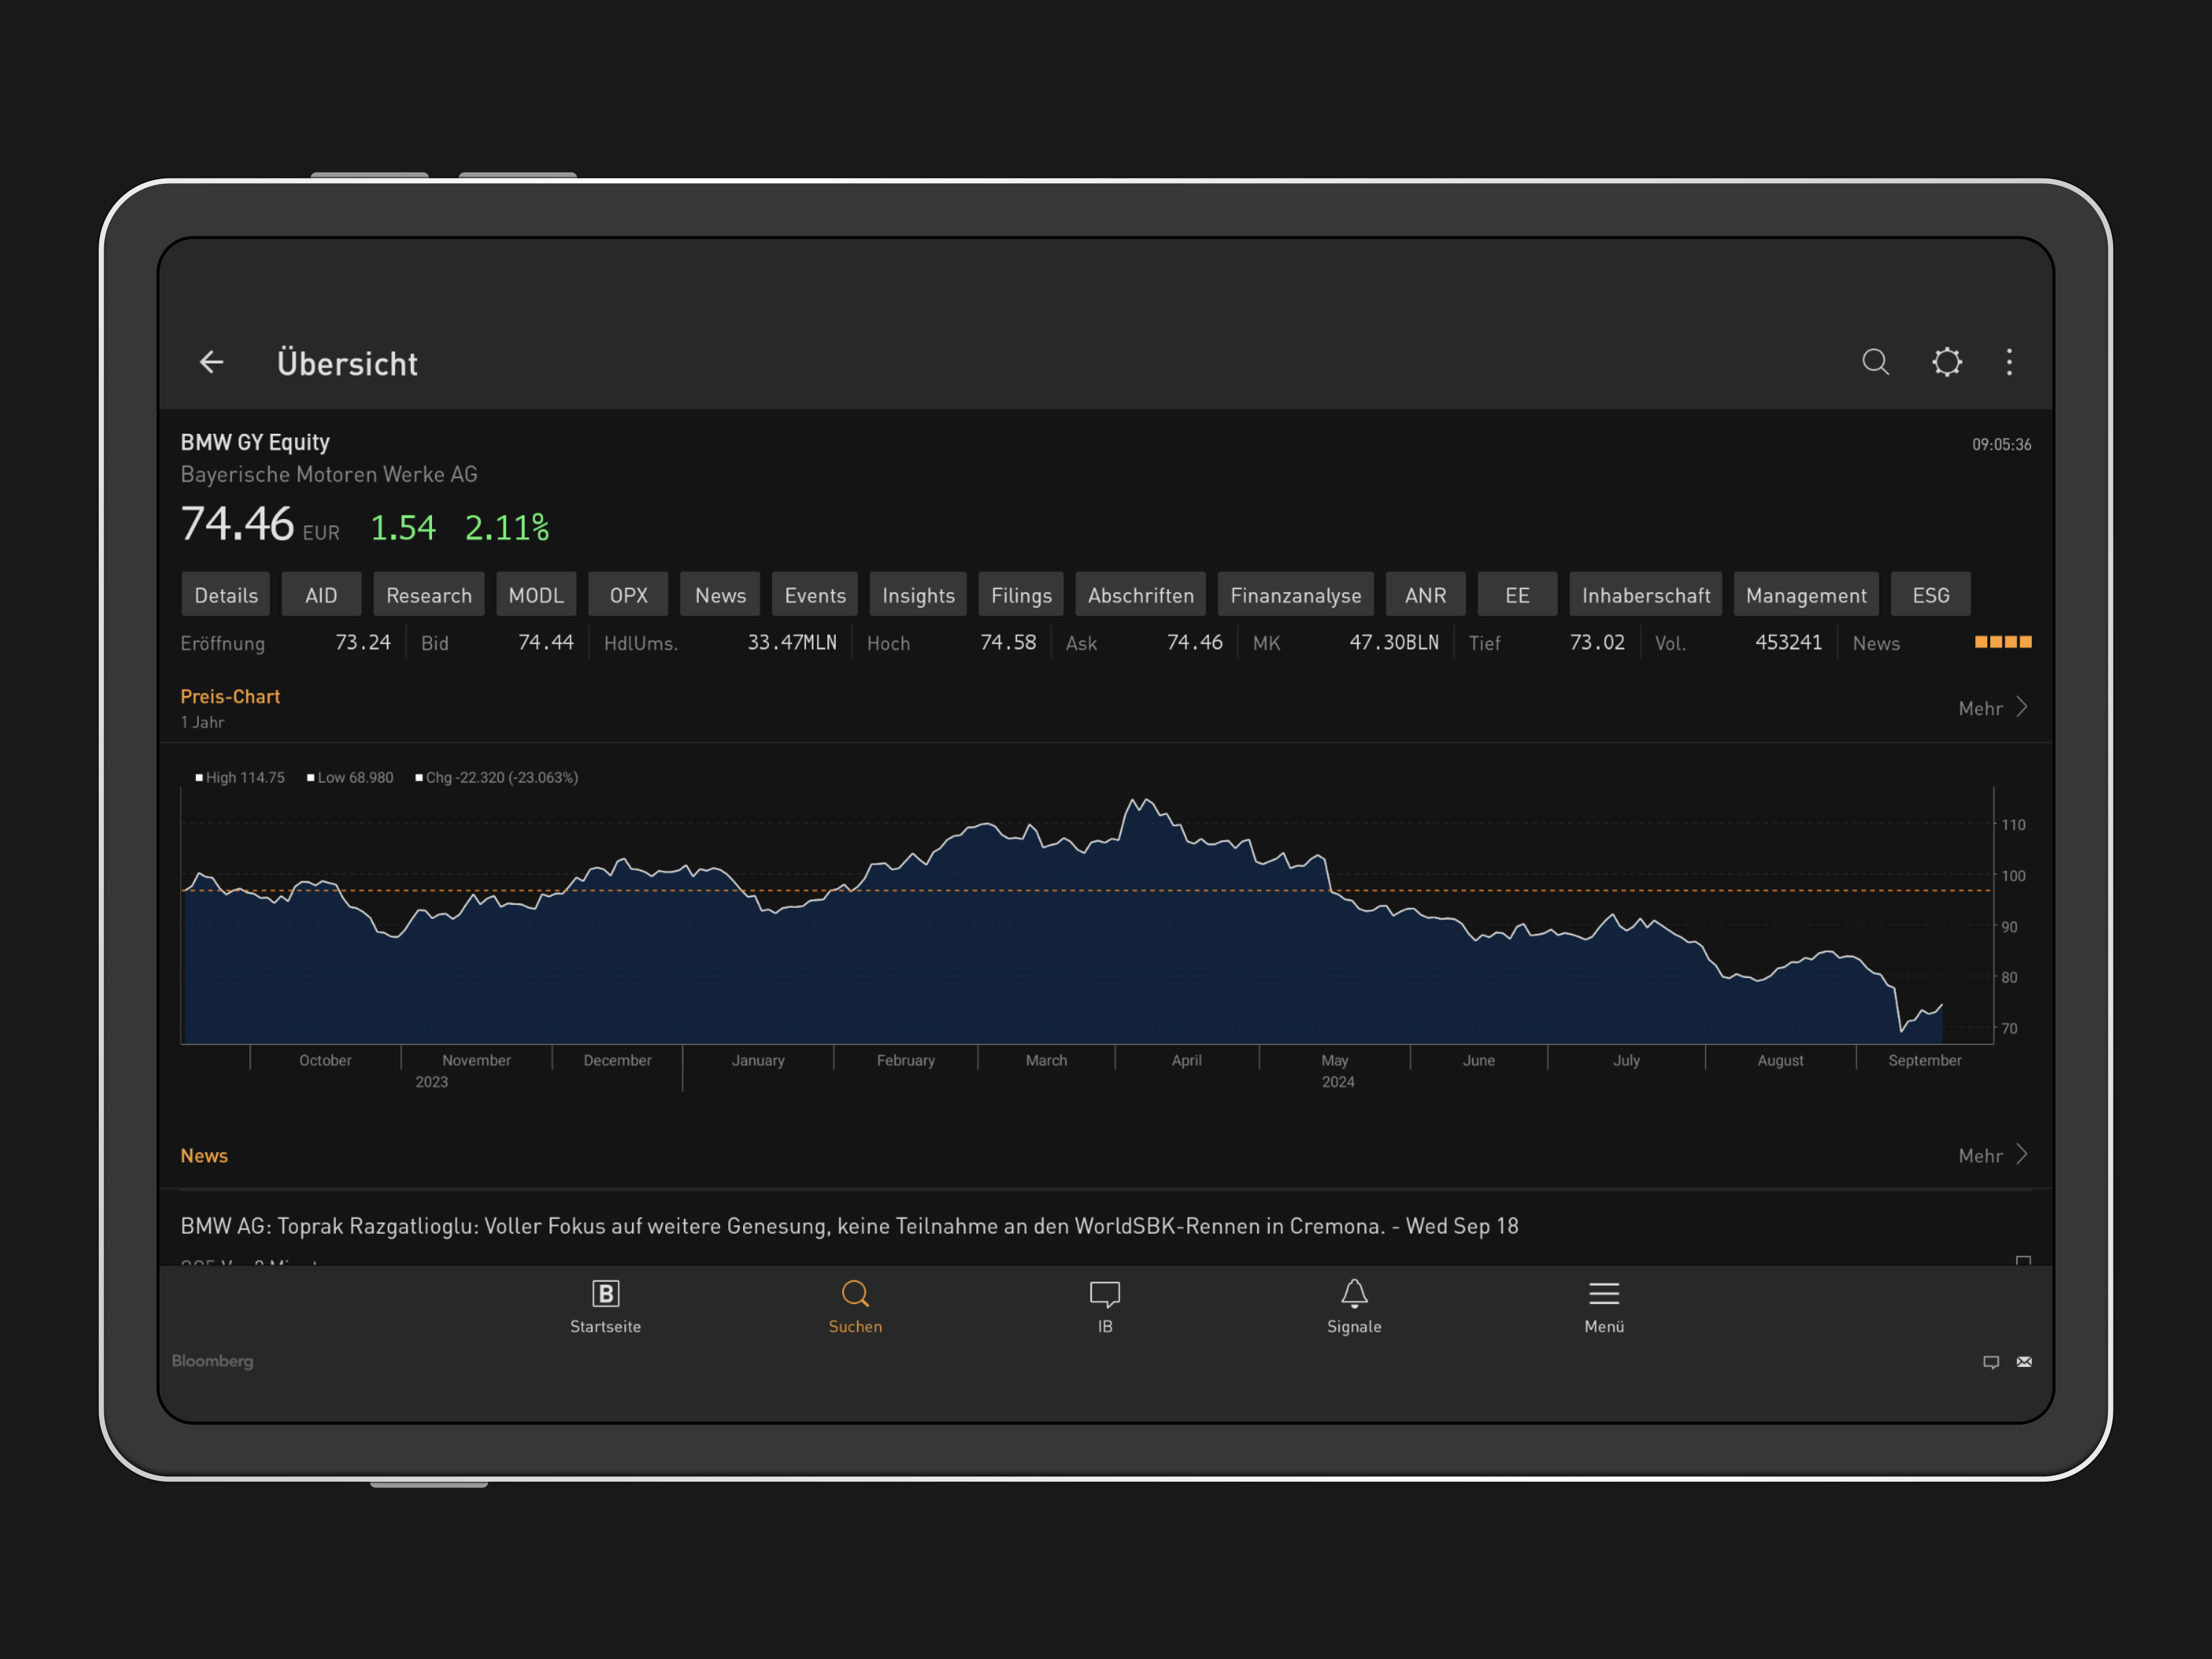The image size is (2212, 1659).
Task: Open settings via the gear icon
Action: coord(1946,362)
